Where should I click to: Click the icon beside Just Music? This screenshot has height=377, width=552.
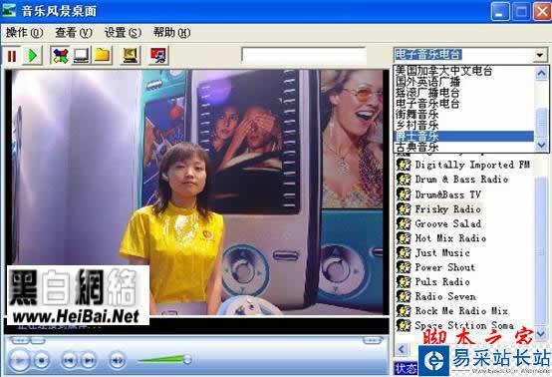coord(404,253)
